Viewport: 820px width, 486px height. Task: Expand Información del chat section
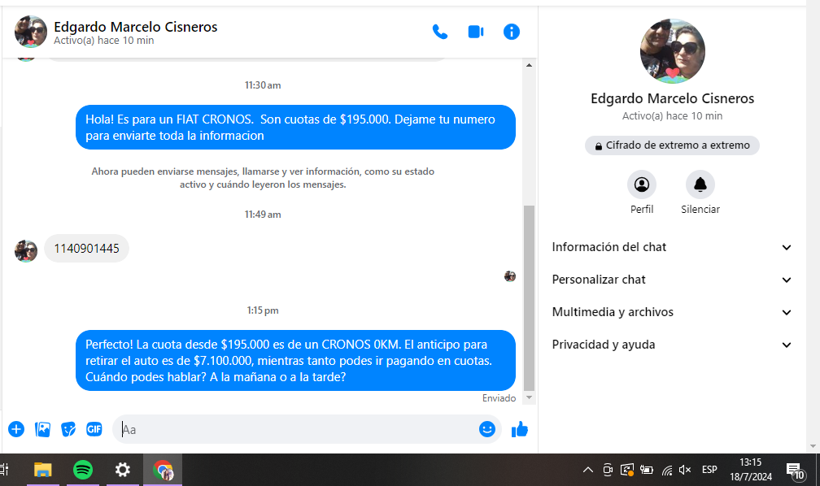coord(672,247)
